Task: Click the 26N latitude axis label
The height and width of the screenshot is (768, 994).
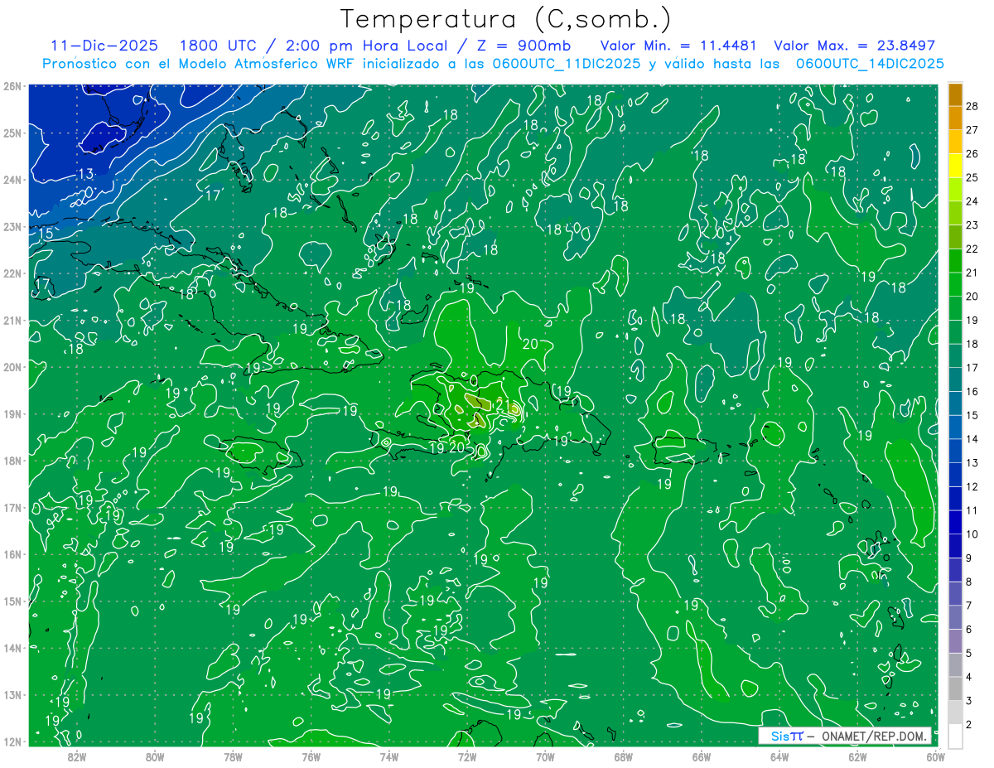Action: tap(12, 86)
